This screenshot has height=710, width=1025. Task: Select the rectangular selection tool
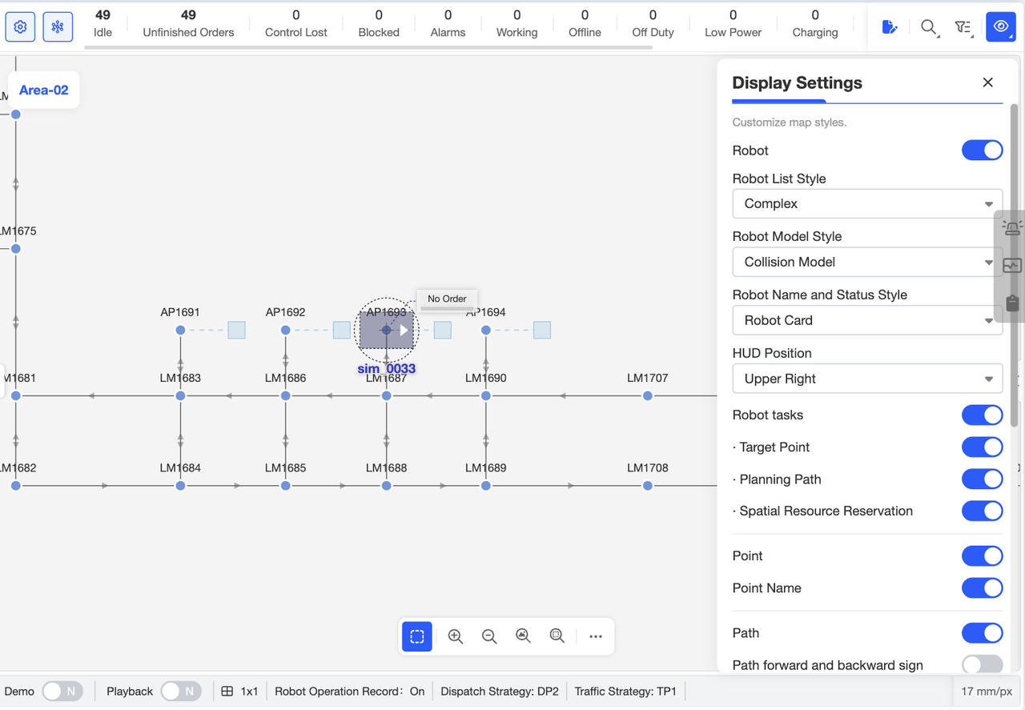pos(416,636)
